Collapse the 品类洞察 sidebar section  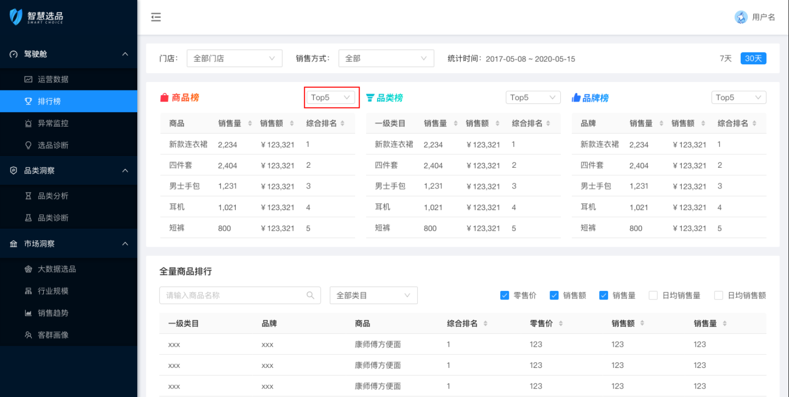[x=125, y=171]
